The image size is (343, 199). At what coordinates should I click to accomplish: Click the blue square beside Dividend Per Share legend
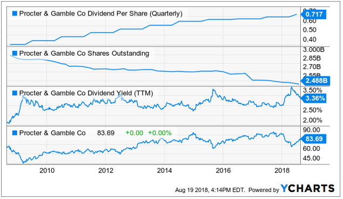(x=15, y=14)
